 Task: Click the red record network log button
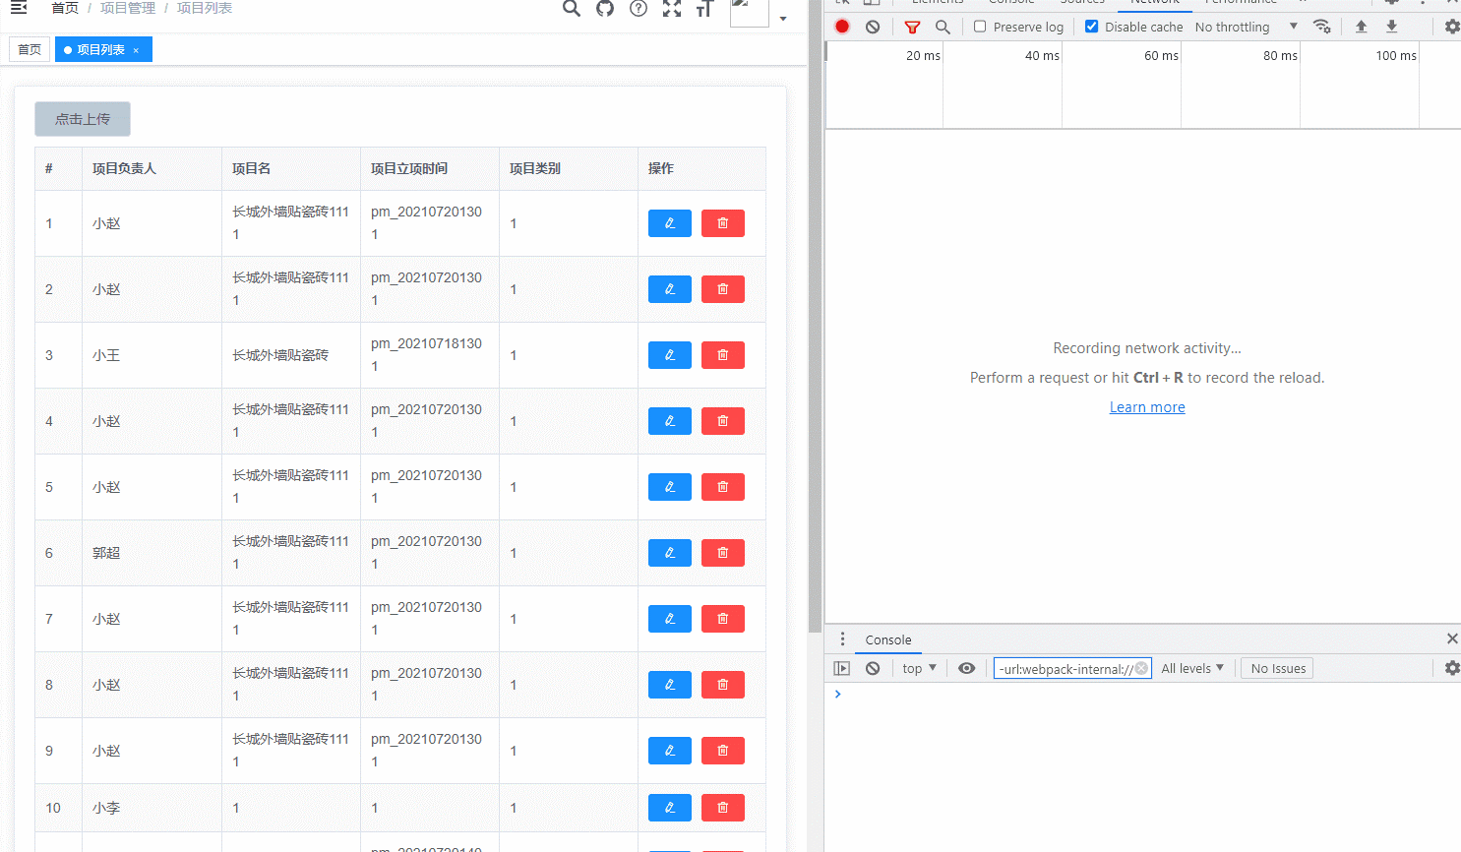[842, 27]
